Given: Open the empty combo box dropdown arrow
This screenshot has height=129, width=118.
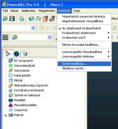Looking at the screenshot, I should click(x=33, y=28).
